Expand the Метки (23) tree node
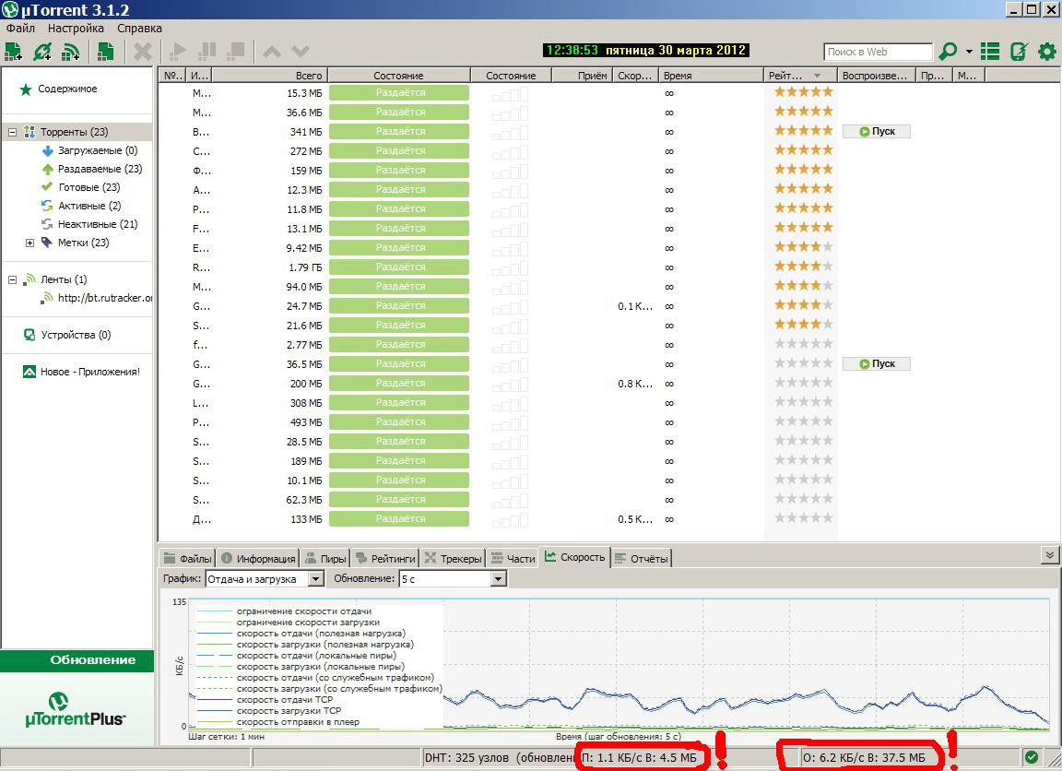 pyautogui.click(x=29, y=243)
